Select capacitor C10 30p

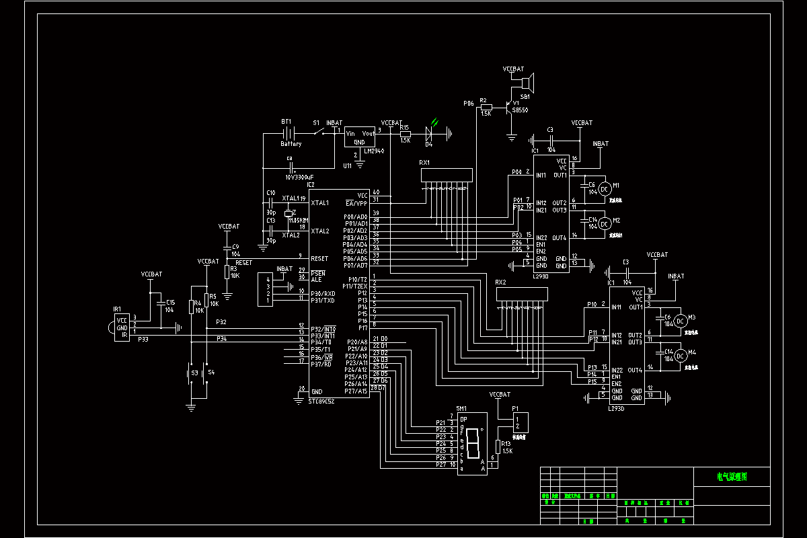(270, 202)
